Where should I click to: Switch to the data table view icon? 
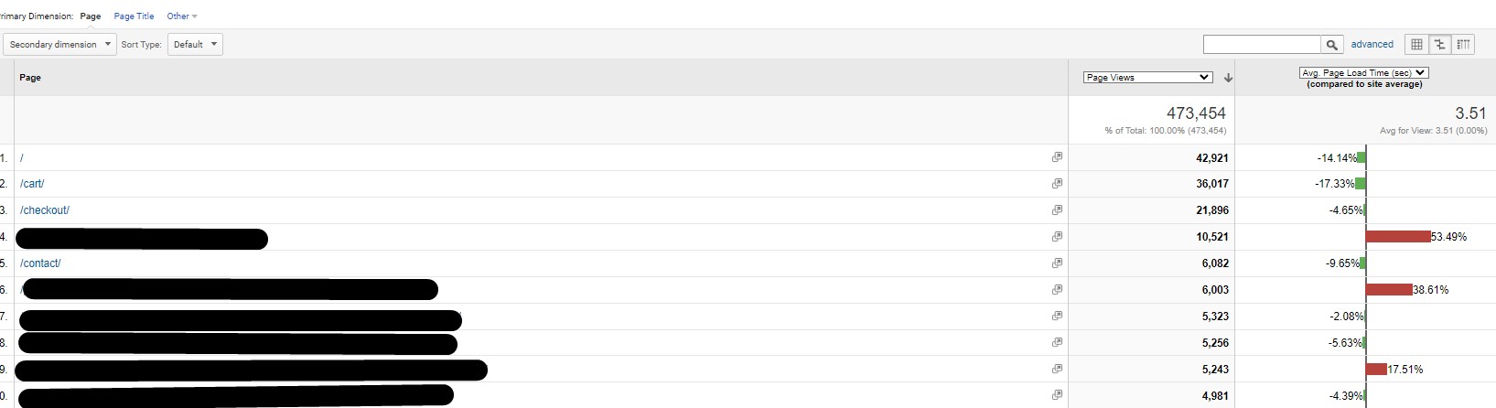pyautogui.click(x=1416, y=44)
